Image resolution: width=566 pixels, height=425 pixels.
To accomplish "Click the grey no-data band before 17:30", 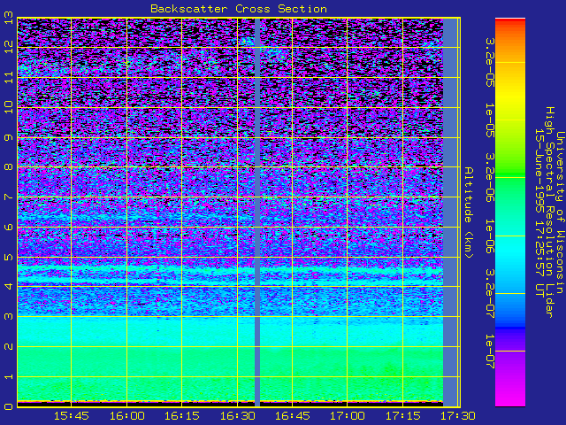I will click(x=450, y=212).
